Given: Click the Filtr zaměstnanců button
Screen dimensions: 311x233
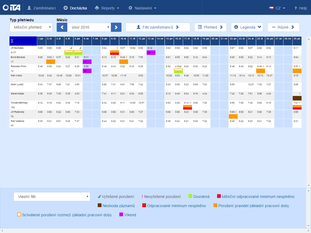Looking at the screenshot, I should 158,27.
